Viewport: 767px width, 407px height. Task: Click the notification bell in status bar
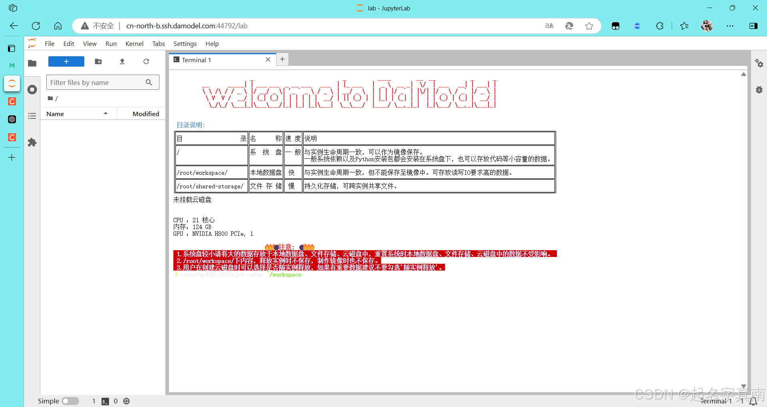tap(753, 401)
